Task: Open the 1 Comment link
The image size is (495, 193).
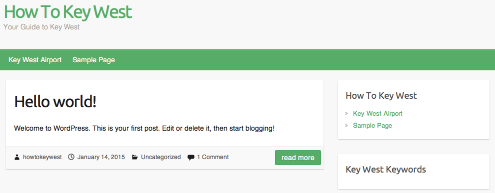Action: 213,157
